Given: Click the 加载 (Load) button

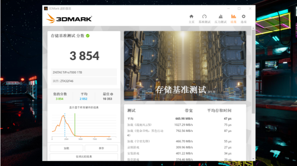Looking at the screenshot, I should [66, 148].
